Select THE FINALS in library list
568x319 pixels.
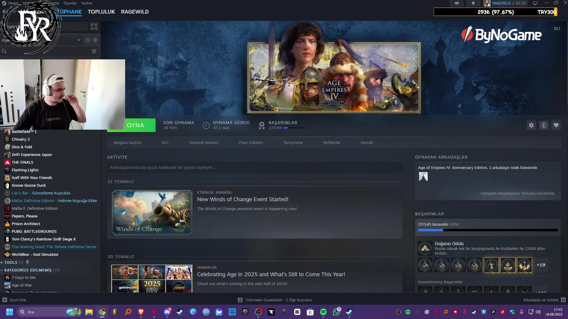22,162
